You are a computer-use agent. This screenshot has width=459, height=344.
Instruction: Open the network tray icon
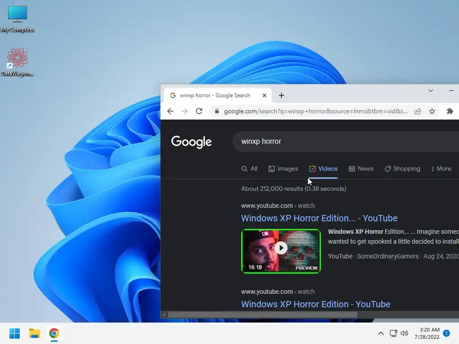(393, 333)
